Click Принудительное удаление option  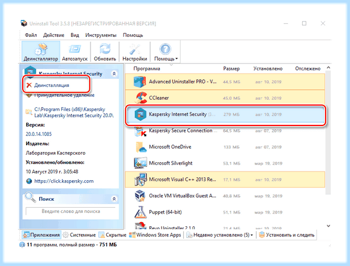64,95
